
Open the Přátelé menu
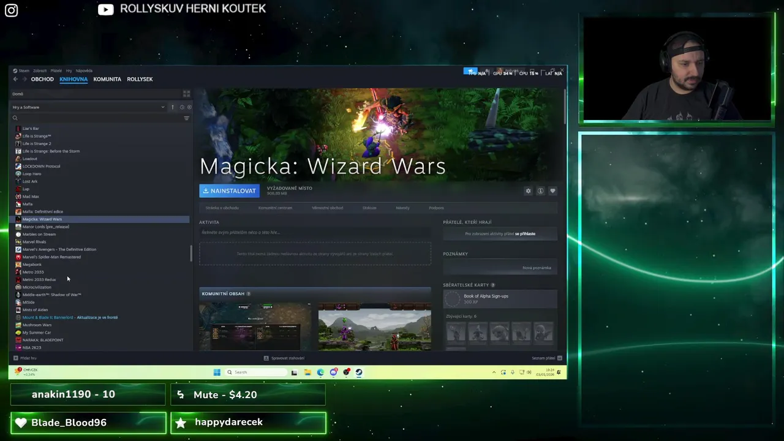pyautogui.click(x=56, y=70)
